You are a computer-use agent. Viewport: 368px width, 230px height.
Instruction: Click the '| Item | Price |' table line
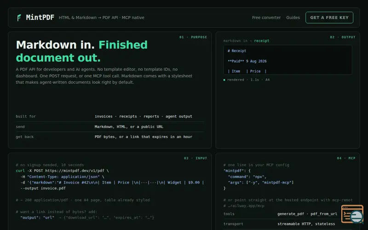pyautogui.click(x=247, y=71)
